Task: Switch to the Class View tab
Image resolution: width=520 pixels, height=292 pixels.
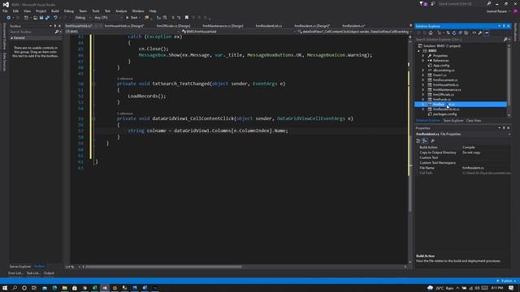Action: coord(474,121)
